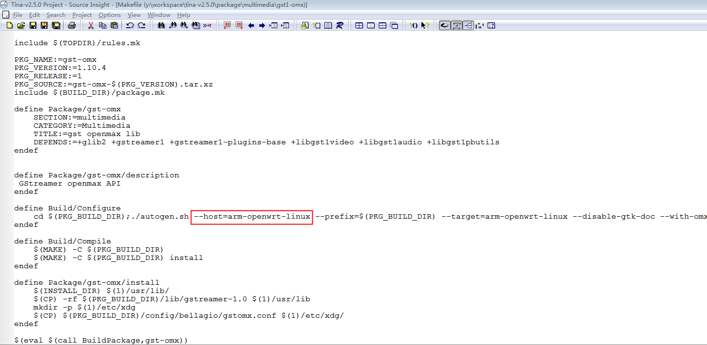
Task: Toggle the Context Window toolbar button
Action: pyautogui.click(x=456, y=25)
